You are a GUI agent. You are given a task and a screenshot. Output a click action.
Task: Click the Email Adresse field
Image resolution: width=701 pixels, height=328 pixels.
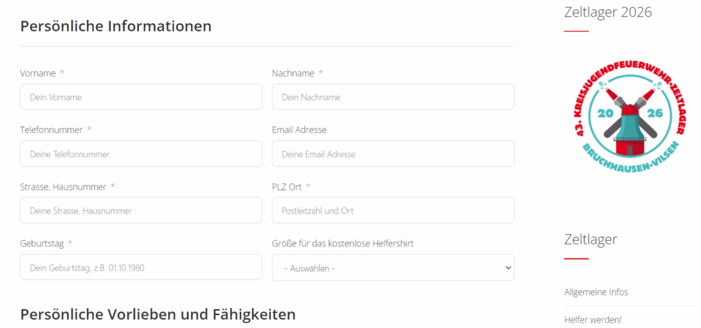click(393, 154)
